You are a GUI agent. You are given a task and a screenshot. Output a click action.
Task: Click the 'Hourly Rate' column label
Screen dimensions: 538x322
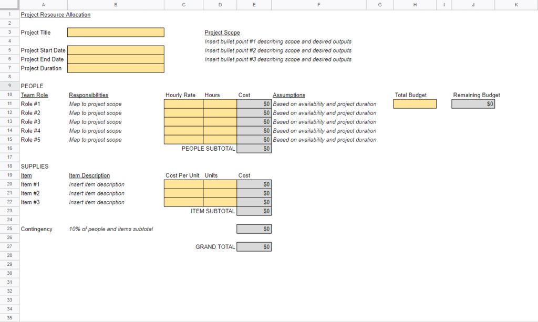tap(180, 95)
